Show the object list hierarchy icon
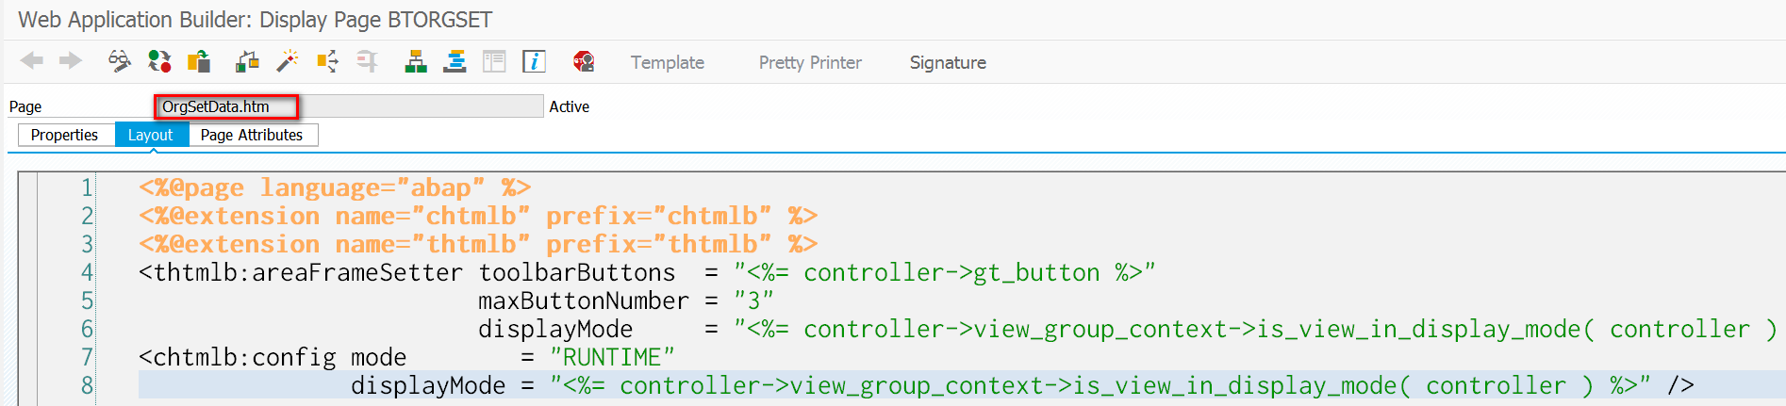1786x406 pixels. coord(416,61)
